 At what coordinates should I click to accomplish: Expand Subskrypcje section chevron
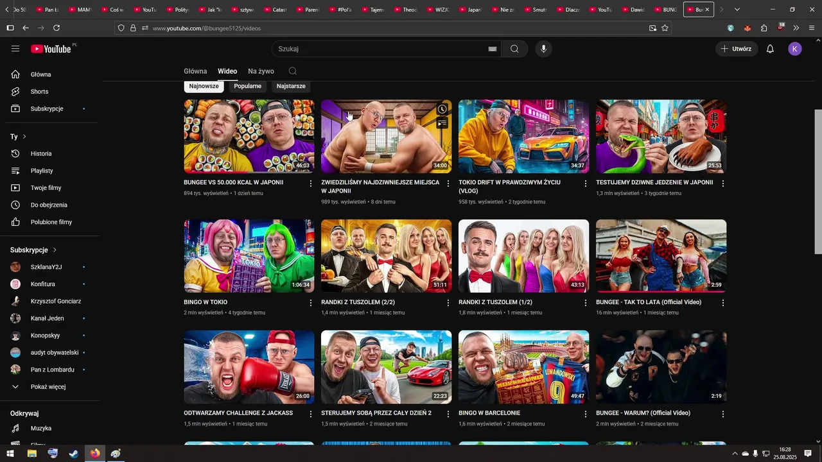click(55, 250)
